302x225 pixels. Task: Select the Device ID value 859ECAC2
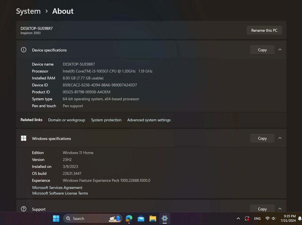(x=100, y=85)
